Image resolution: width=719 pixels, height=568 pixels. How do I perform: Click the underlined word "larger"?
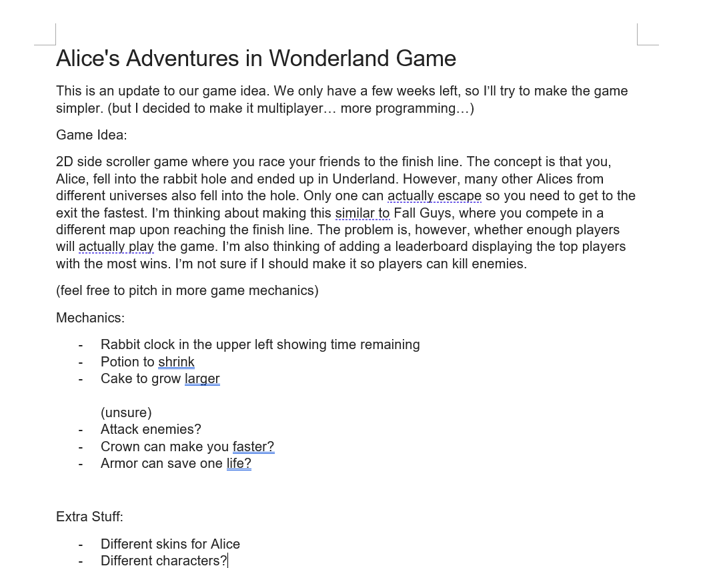point(202,378)
